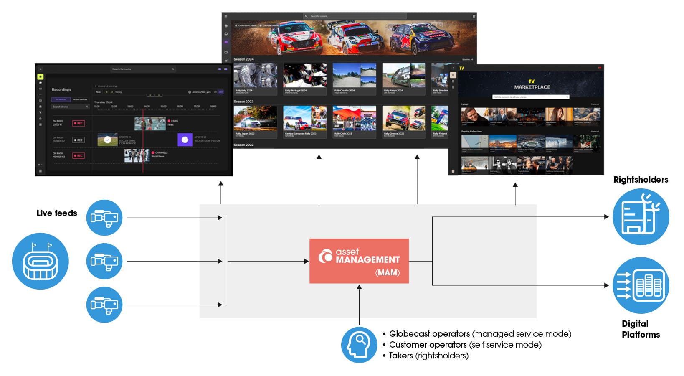This screenshot has width=684, height=376.
Task: Click the Rightsholders building icon
Action: tap(641, 217)
